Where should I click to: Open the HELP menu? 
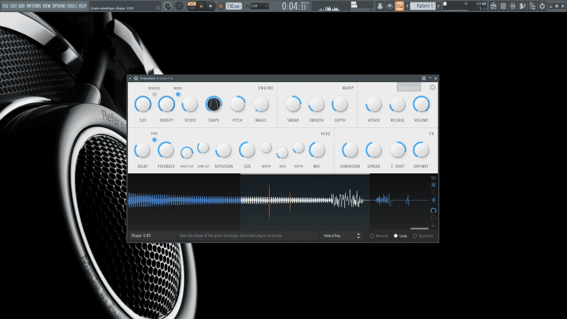point(82,6)
